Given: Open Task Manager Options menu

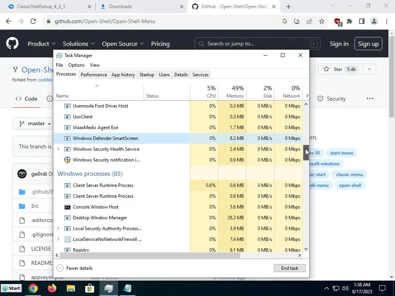Looking at the screenshot, I should [76, 65].
